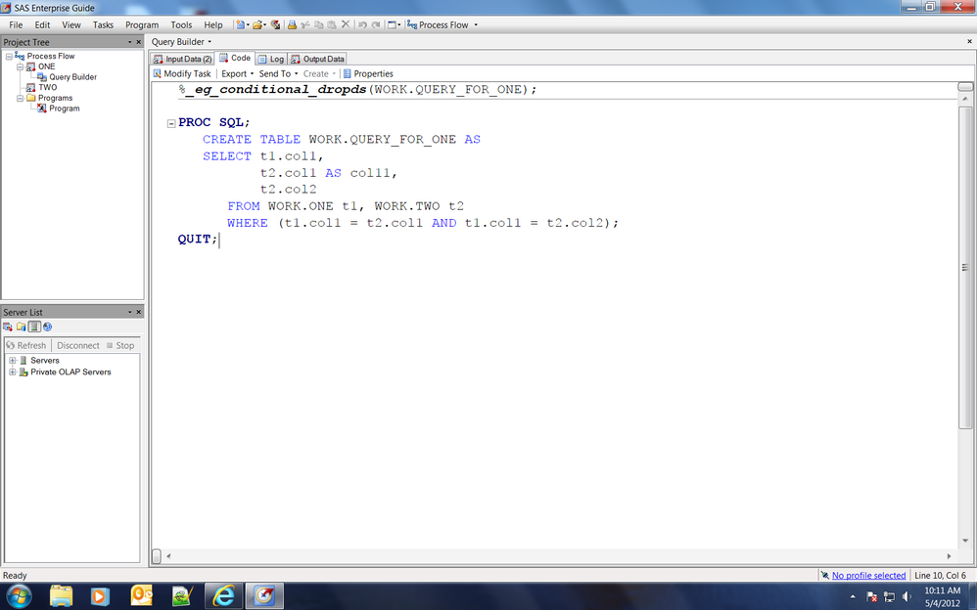Collapse the ONE node in Project Tree
Screen dimensions: 977x610
click(20, 66)
